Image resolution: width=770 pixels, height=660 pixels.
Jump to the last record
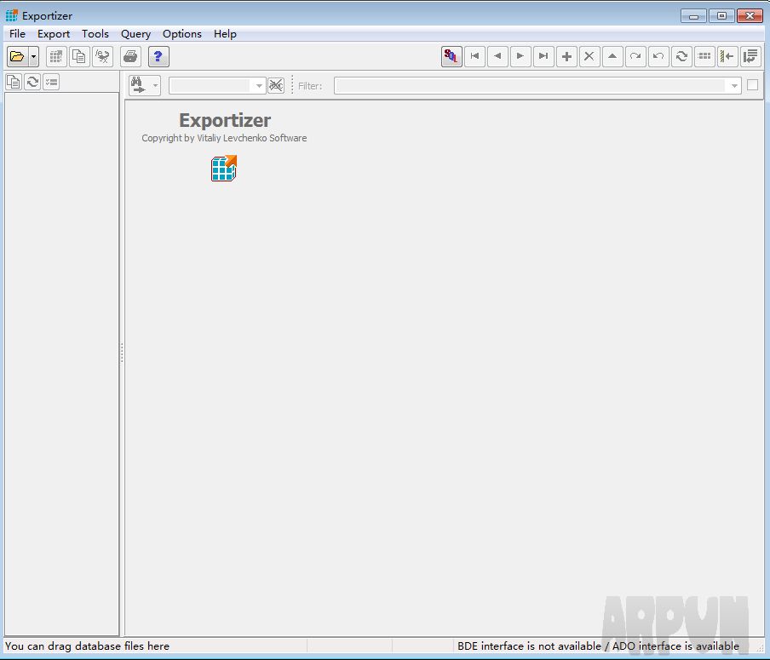543,56
